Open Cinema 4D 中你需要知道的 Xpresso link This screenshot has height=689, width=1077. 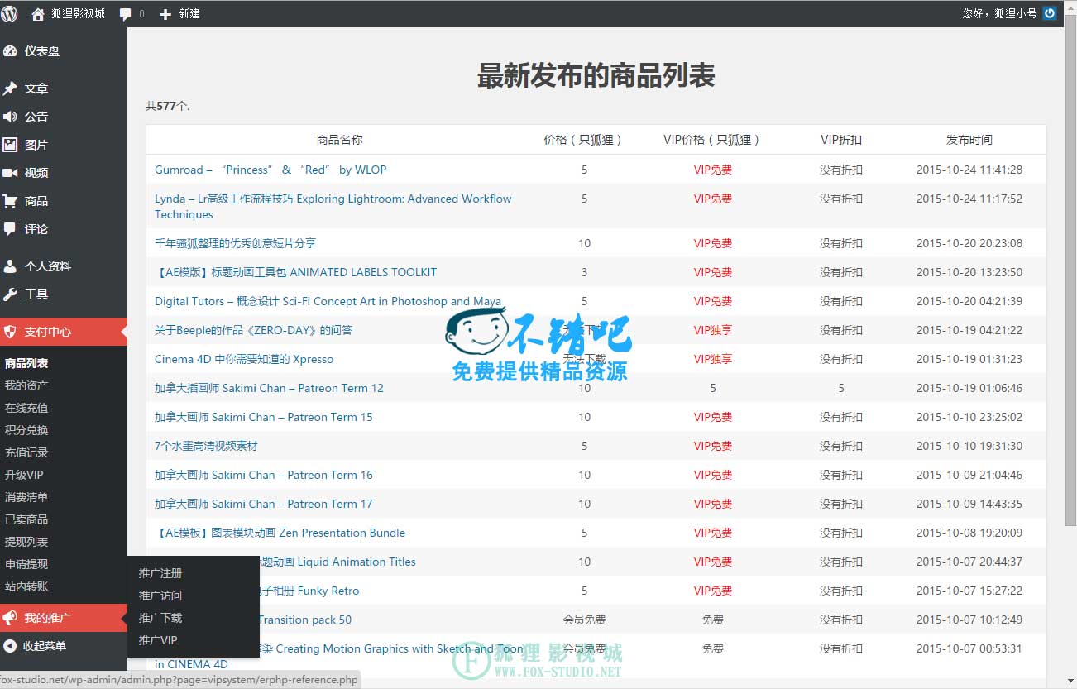point(244,359)
